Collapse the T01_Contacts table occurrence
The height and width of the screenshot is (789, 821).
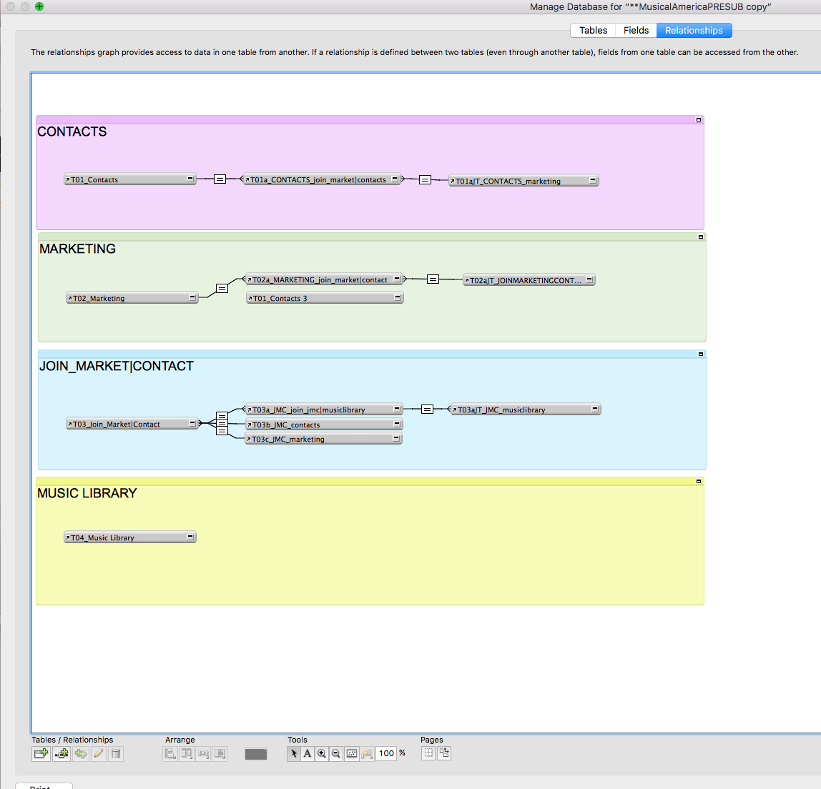(190, 179)
